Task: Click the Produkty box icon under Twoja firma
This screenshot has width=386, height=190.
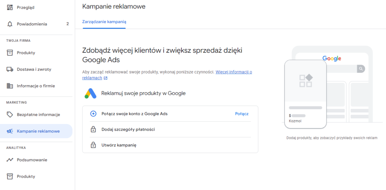Action: tap(10, 53)
